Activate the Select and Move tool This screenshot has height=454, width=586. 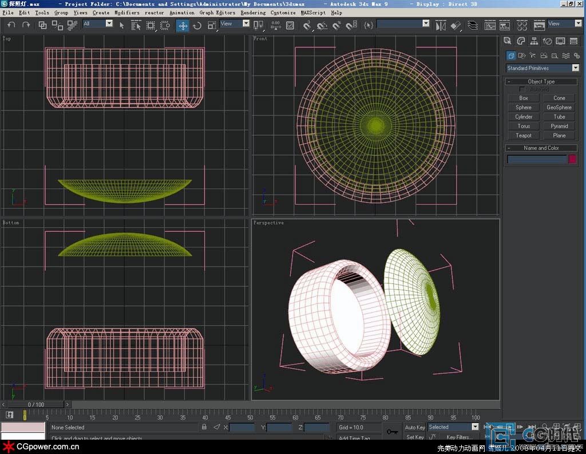point(183,25)
